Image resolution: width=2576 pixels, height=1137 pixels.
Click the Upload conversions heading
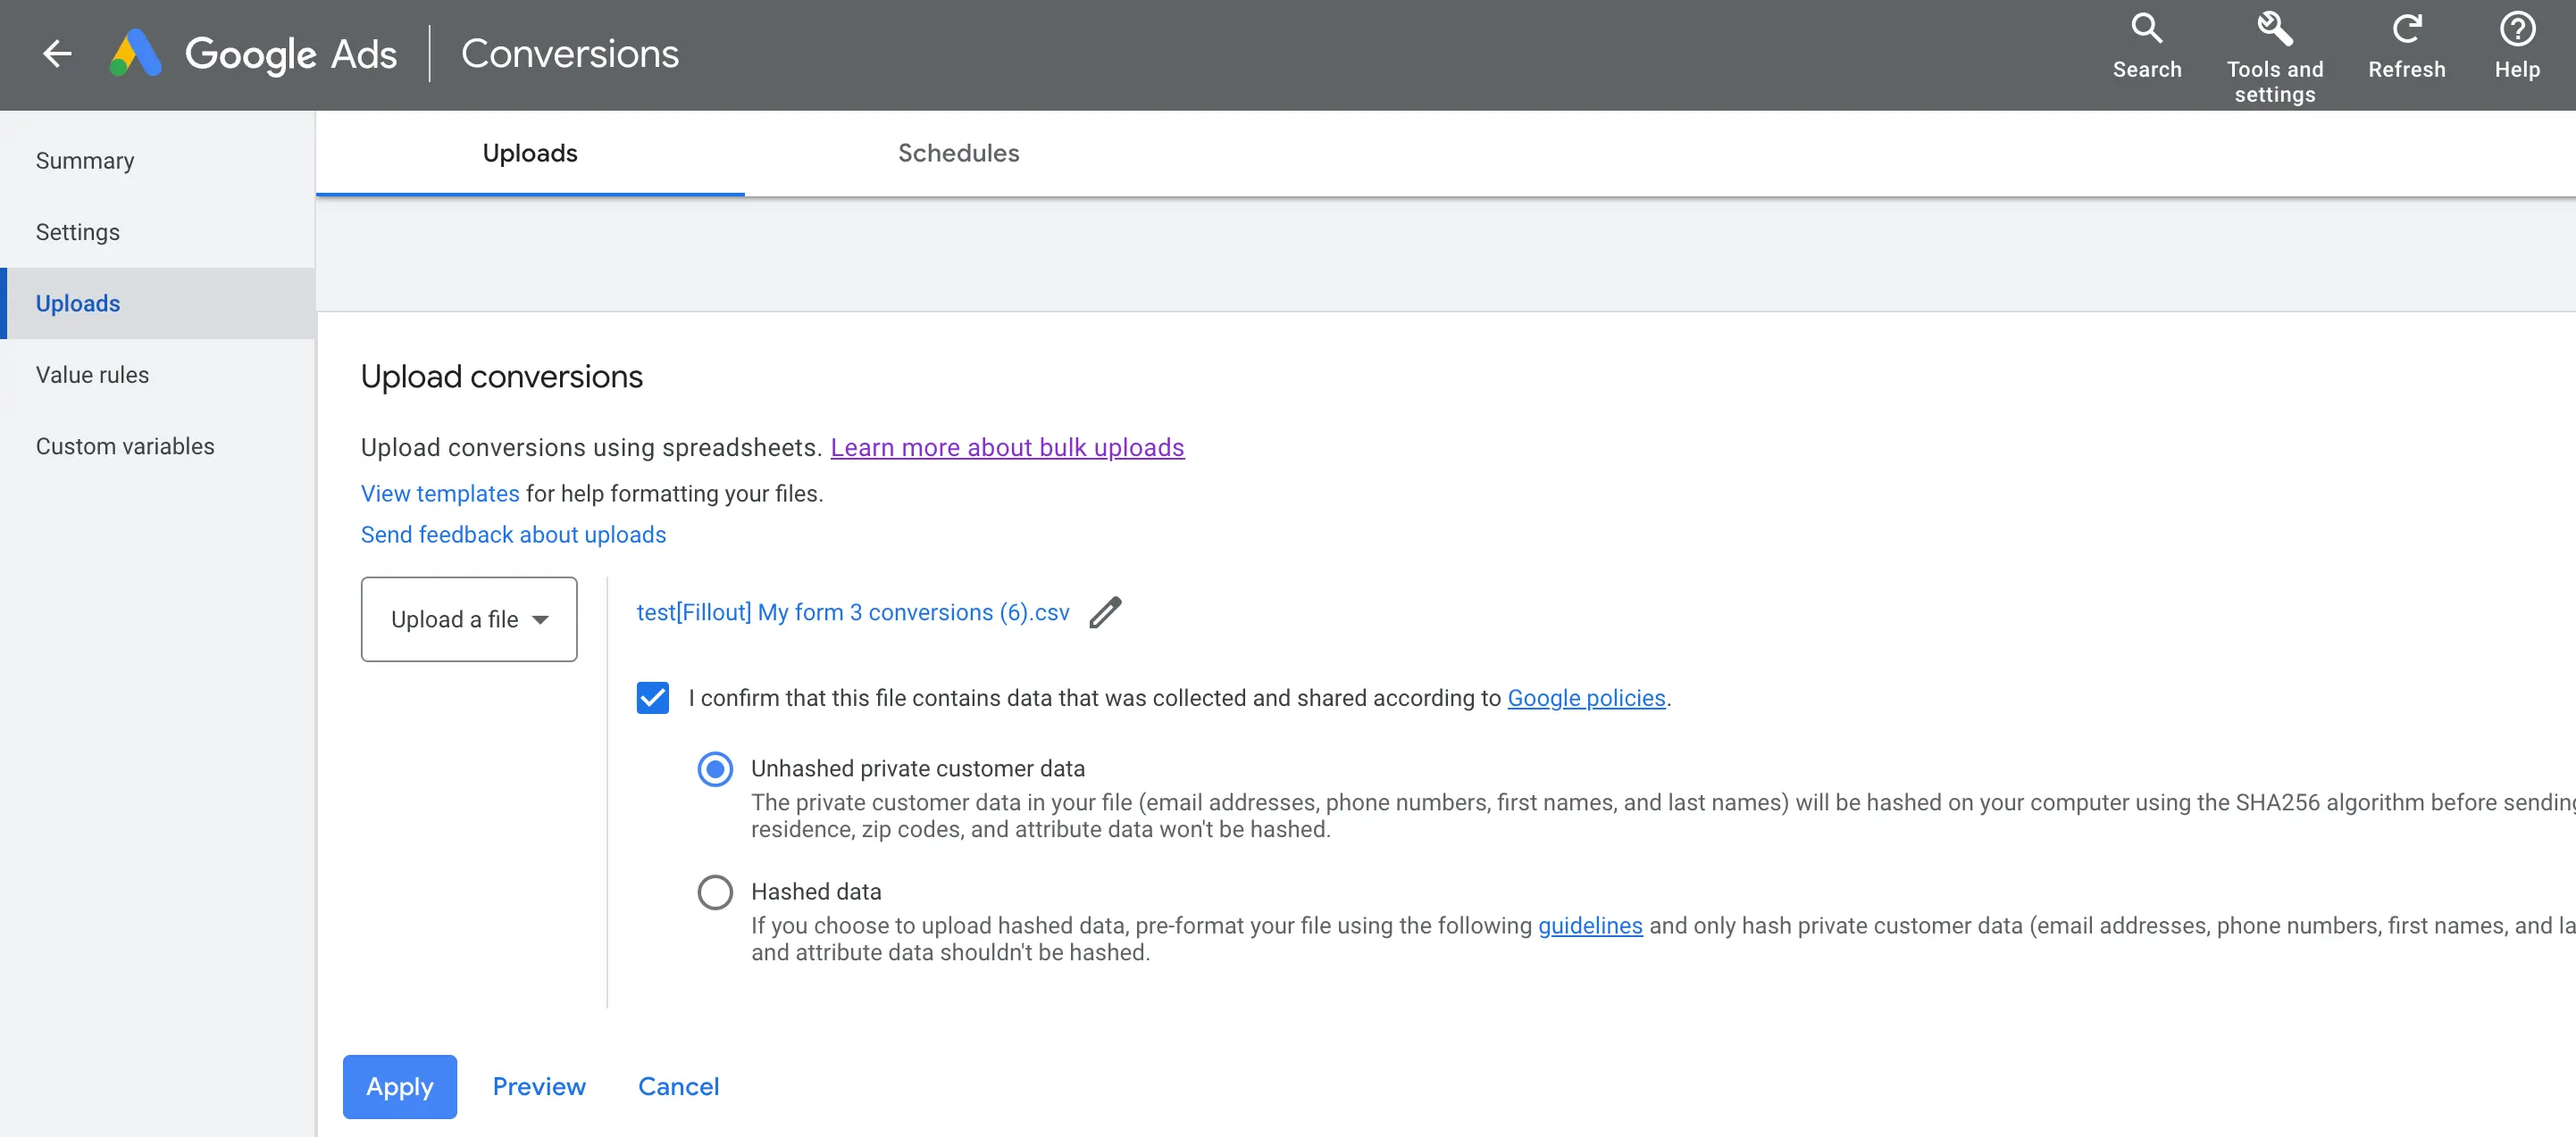tap(502, 377)
